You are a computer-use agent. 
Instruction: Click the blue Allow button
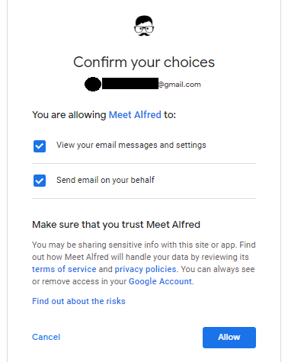click(229, 338)
